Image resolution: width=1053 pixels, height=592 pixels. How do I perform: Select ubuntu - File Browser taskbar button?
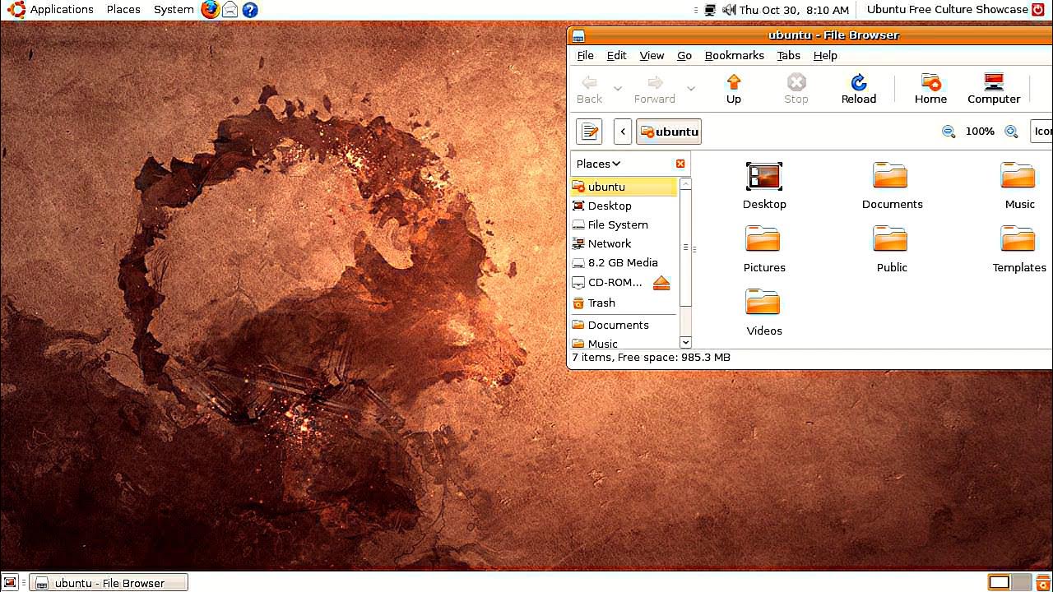pyautogui.click(x=109, y=583)
